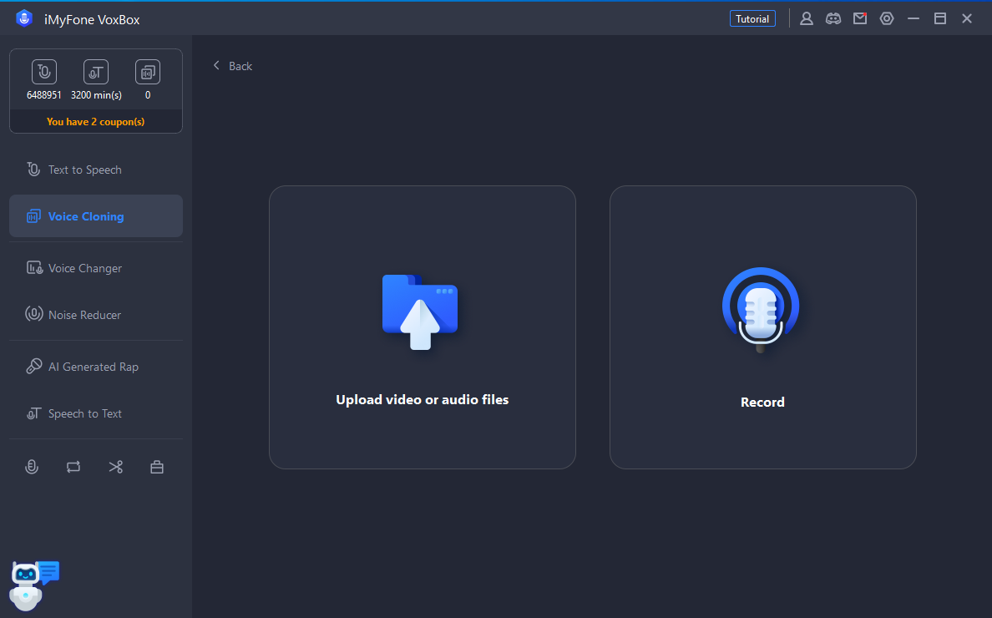Click the character count icon showing 6488951
The height and width of the screenshot is (618, 992).
(44, 73)
